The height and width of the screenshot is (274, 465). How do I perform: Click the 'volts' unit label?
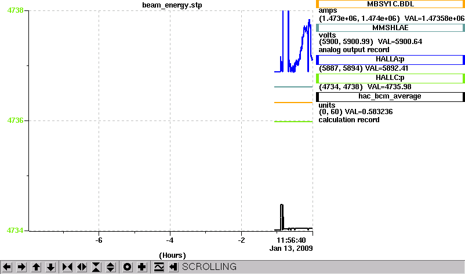coord(328,35)
